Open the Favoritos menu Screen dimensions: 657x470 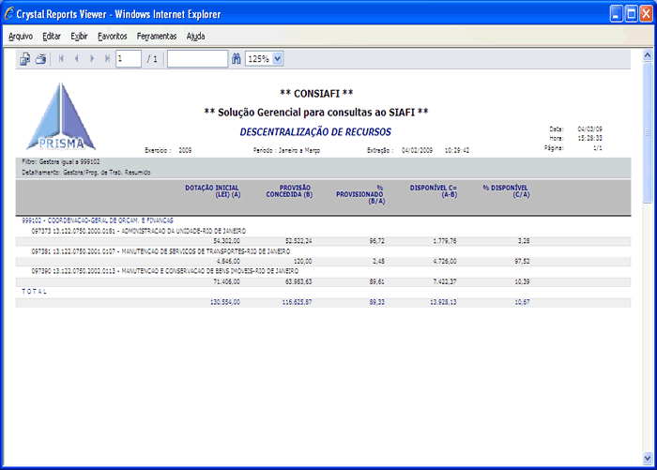[x=113, y=37]
